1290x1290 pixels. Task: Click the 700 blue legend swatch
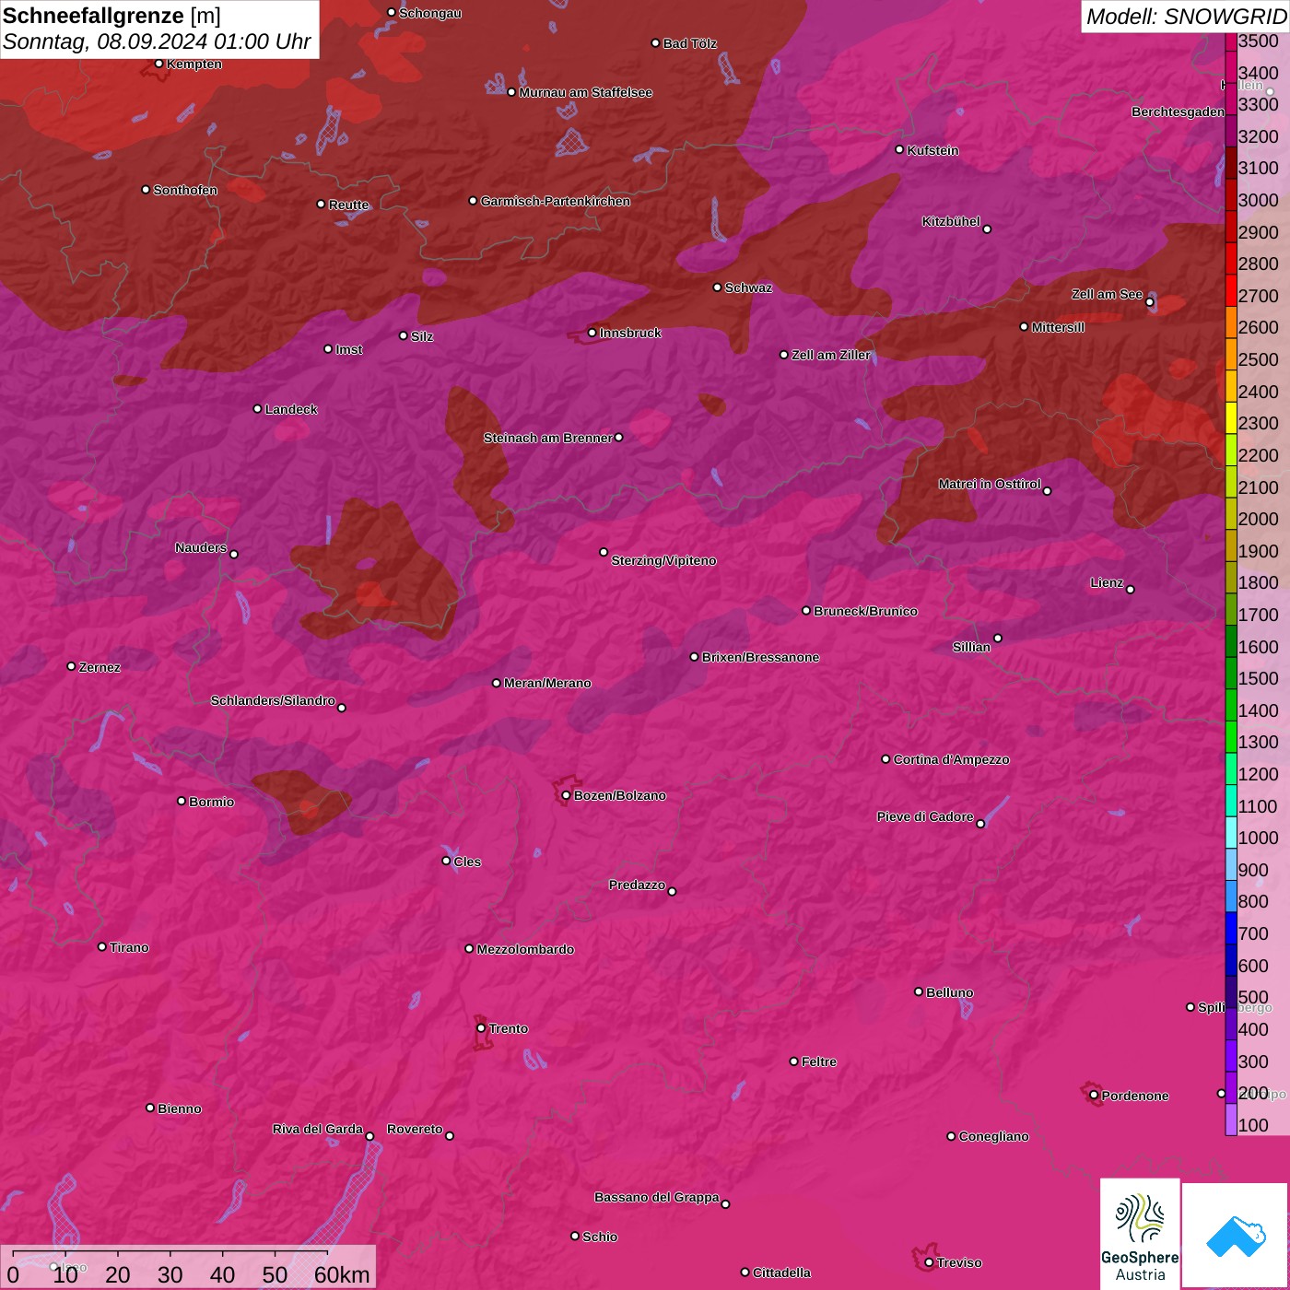point(1230,928)
